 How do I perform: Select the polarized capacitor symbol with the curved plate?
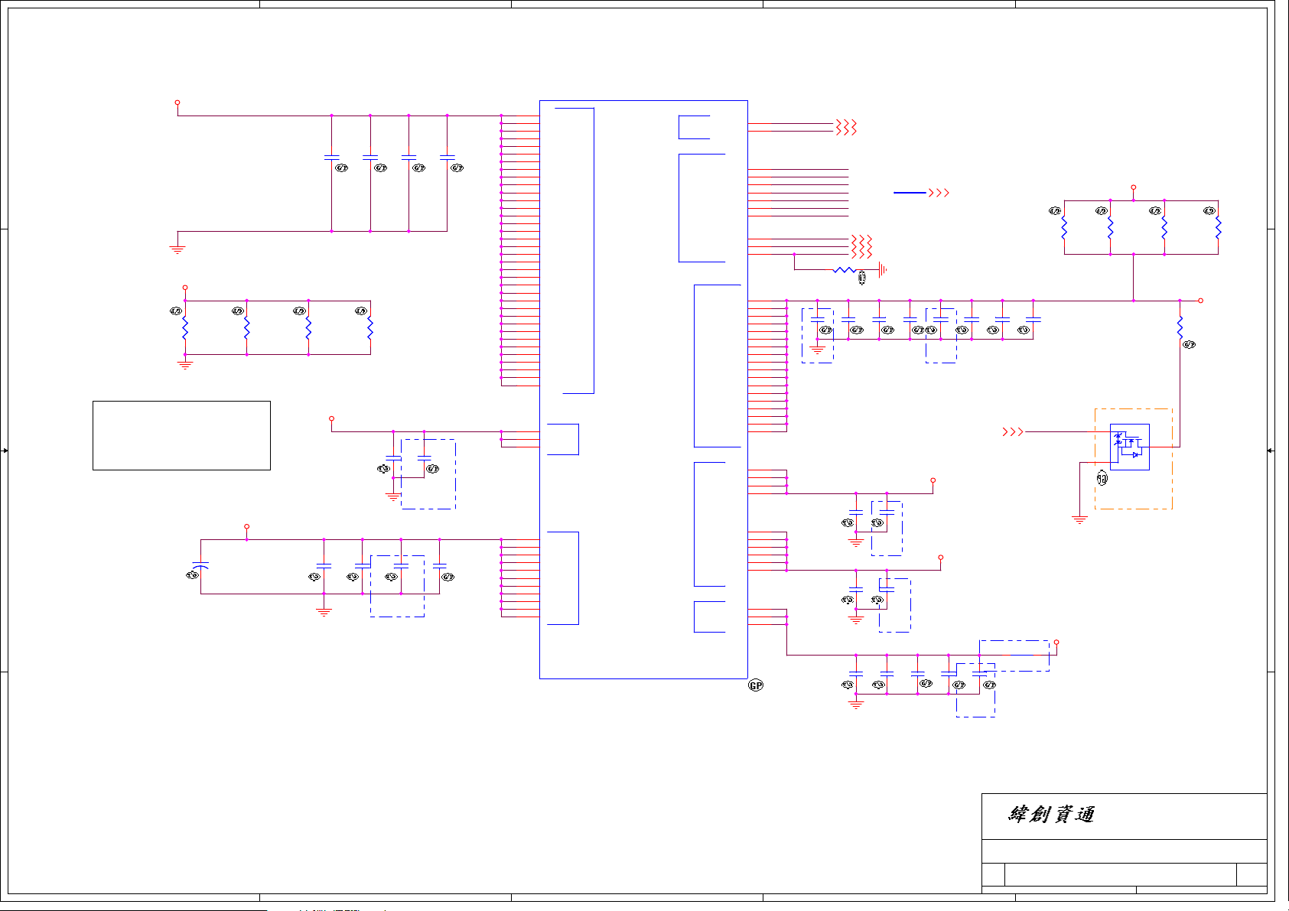click(x=201, y=566)
